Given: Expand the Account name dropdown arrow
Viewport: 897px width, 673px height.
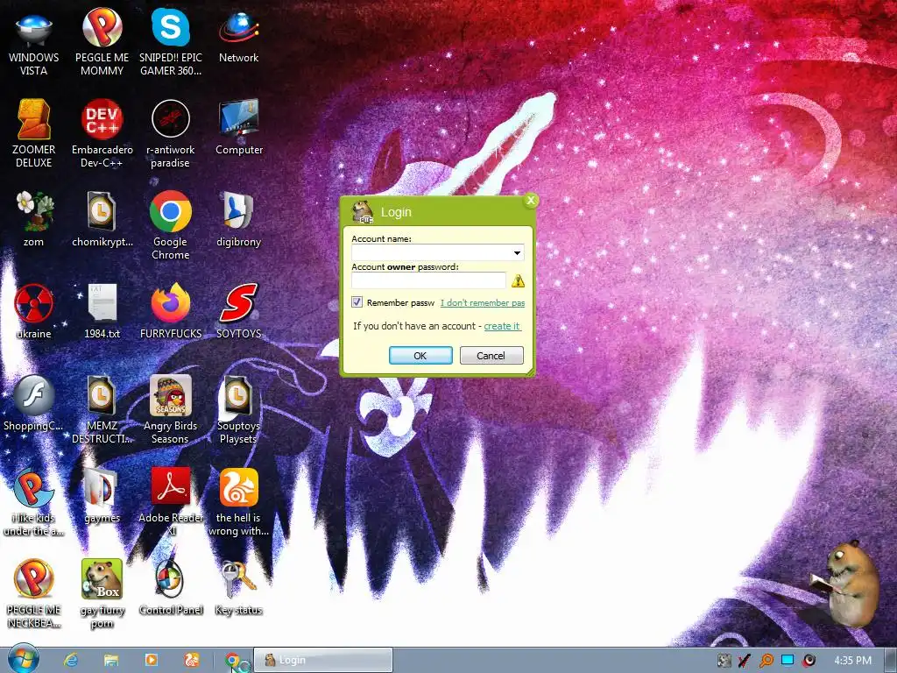Looking at the screenshot, I should click(x=517, y=252).
